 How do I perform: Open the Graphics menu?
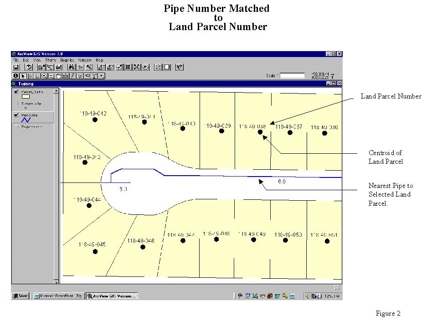pyautogui.click(x=67, y=60)
